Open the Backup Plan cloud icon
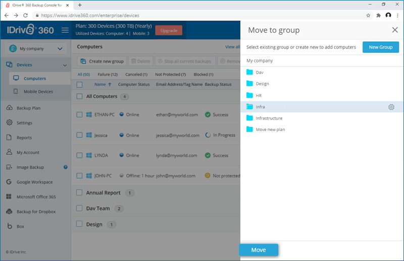 [x=9, y=108]
